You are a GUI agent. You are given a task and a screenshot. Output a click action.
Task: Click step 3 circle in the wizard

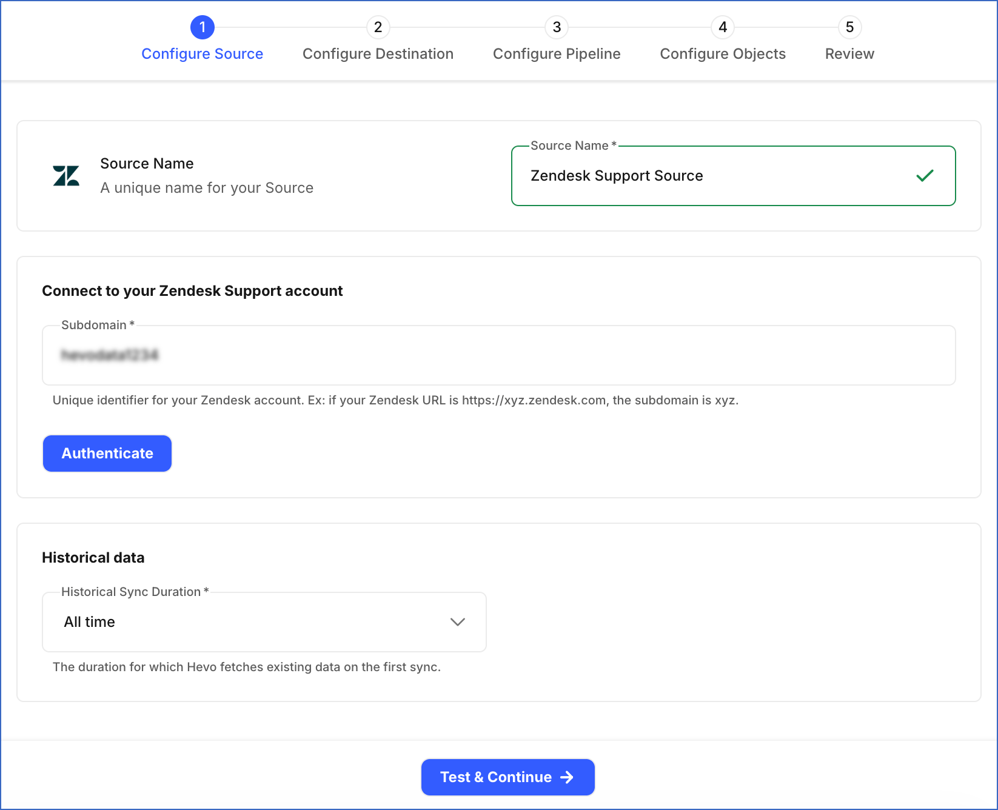(557, 27)
